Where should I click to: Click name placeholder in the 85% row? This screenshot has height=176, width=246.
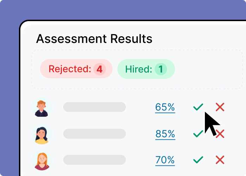[x=94, y=134]
